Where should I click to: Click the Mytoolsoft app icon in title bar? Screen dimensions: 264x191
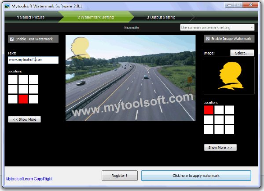pyautogui.click(x=7, y=6)
